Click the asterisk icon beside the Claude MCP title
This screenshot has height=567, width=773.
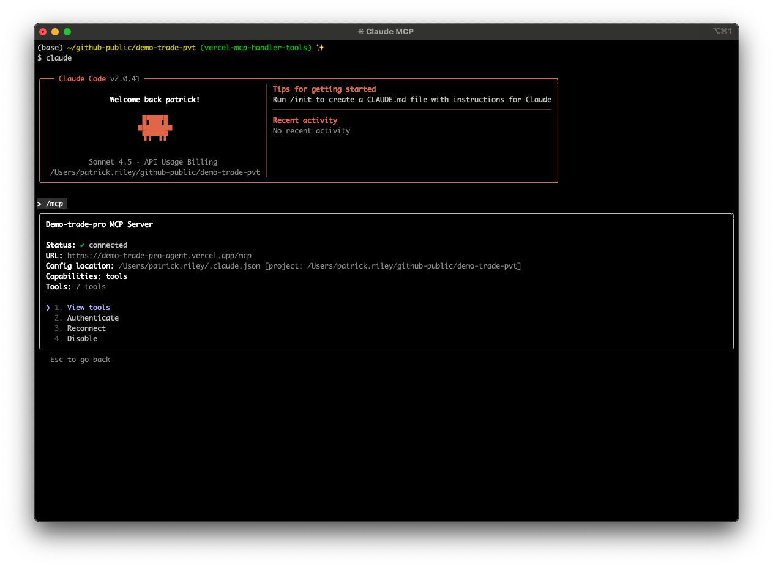[361, 31]
